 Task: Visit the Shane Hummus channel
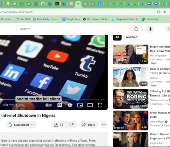(159, 100)
